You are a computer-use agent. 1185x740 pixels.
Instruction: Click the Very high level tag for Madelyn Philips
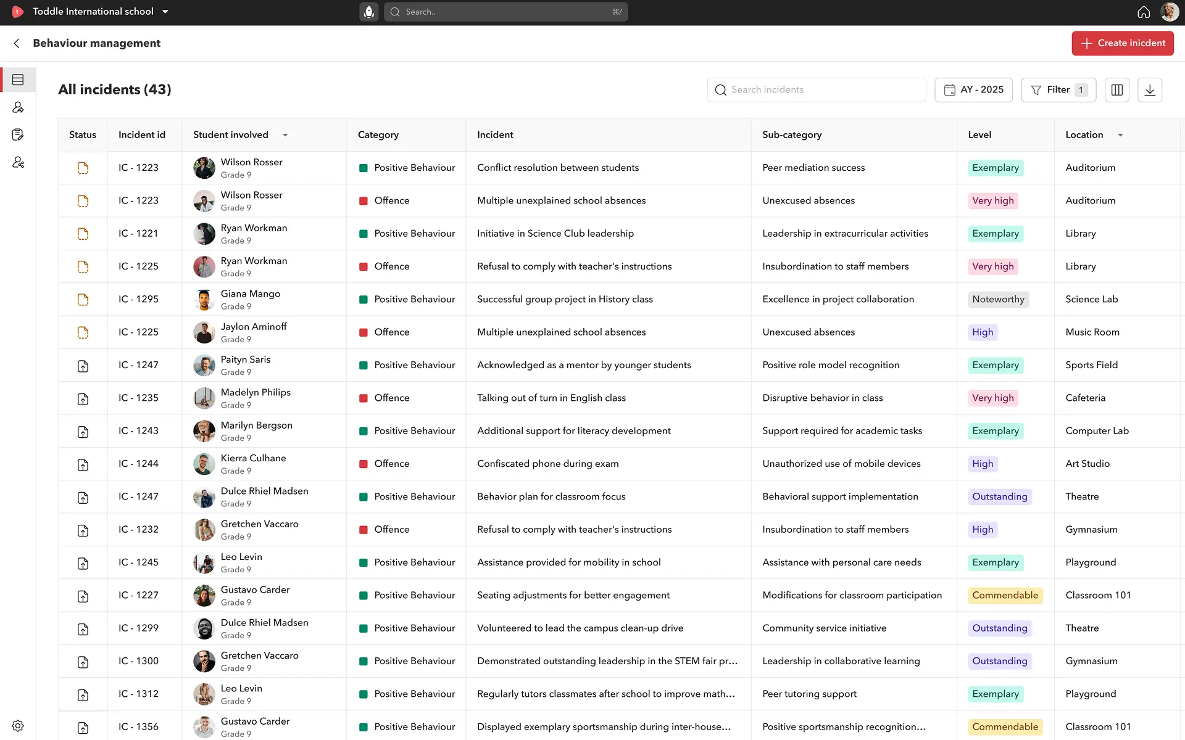(992, 398)
